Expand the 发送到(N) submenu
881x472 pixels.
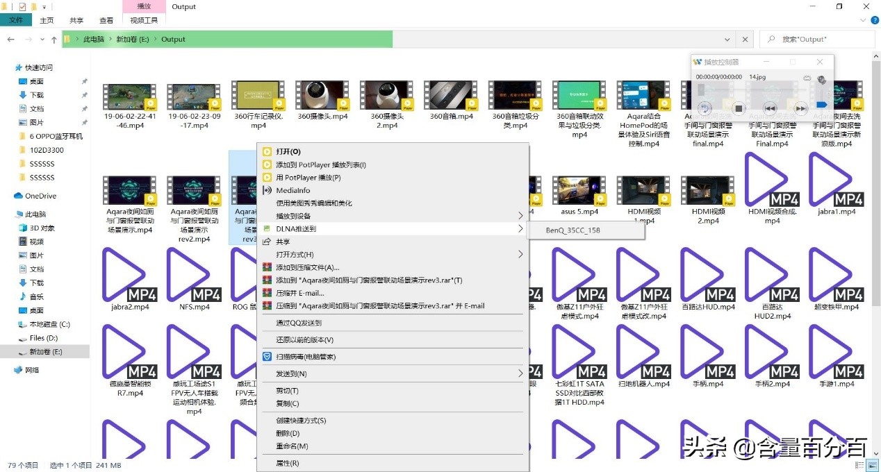(520, 374)
